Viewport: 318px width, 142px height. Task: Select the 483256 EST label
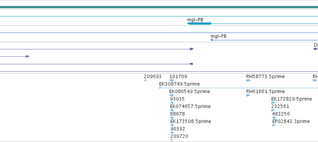pyautogui.click(x=281, y=114)
